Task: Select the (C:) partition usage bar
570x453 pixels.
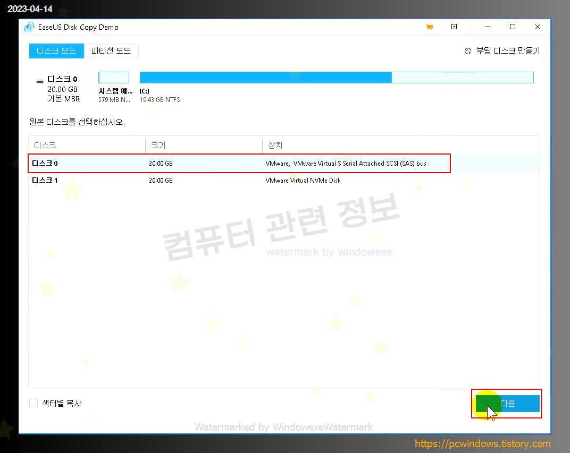Action: click(x=337, y=78)
